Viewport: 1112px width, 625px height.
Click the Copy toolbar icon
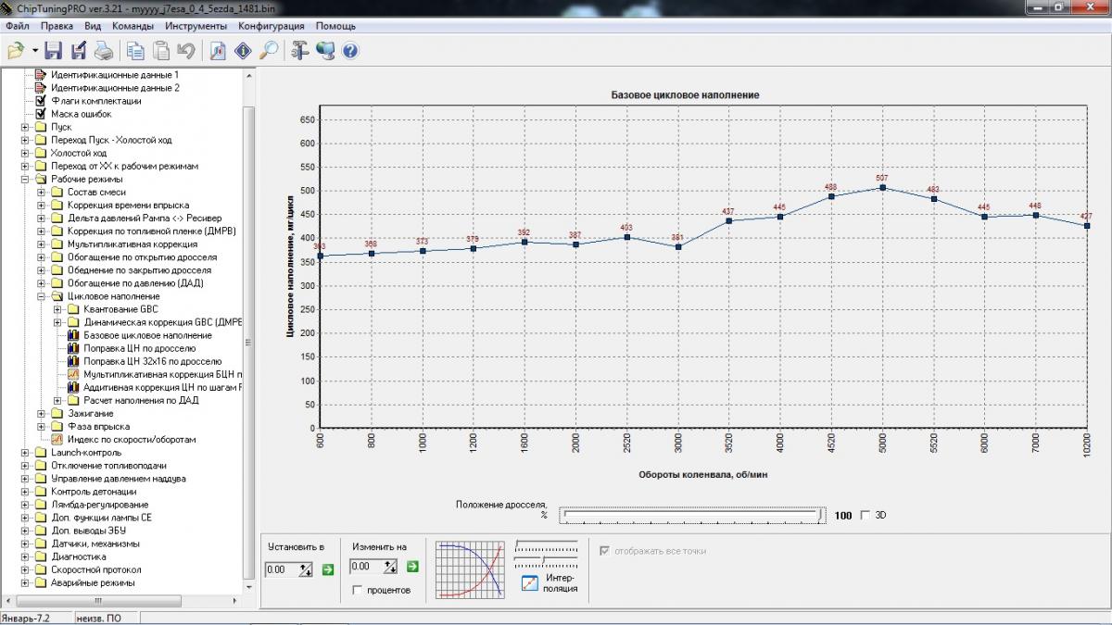click(x=135, y=50)
